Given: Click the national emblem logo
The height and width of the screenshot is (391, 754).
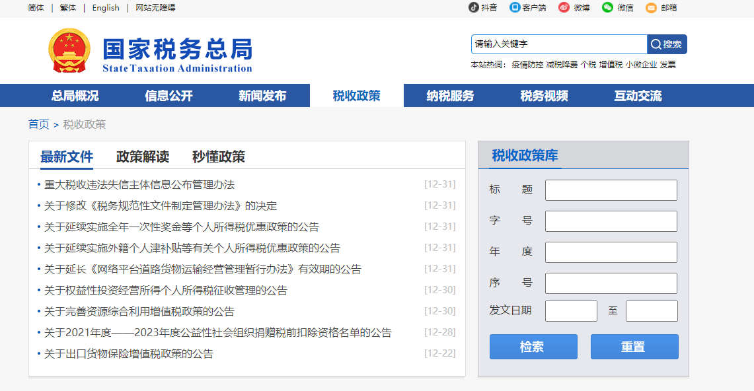Looking at the screenshot, I should 68,50.
